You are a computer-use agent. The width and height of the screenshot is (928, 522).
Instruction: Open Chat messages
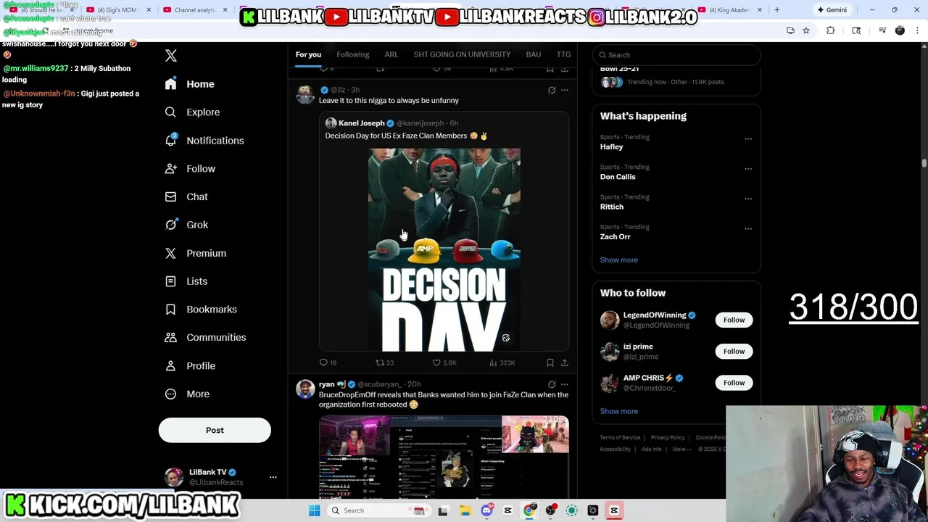186,196
